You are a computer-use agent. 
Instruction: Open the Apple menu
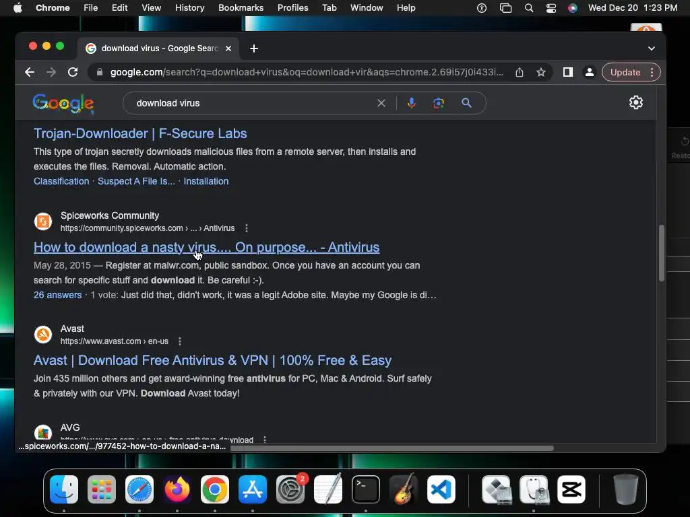(18, 8)
